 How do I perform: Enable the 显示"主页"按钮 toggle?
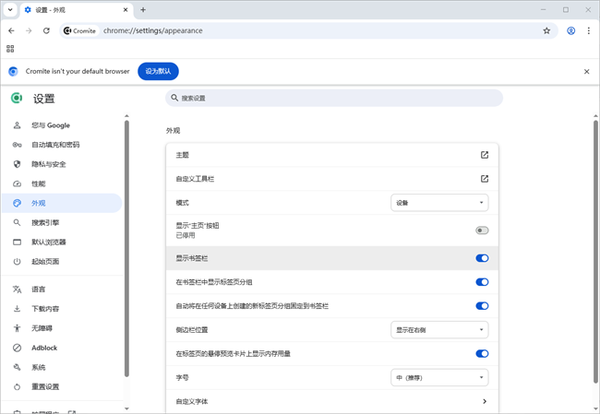coord(482,231)
